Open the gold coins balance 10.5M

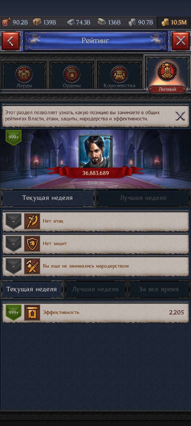tap(173, 22)
